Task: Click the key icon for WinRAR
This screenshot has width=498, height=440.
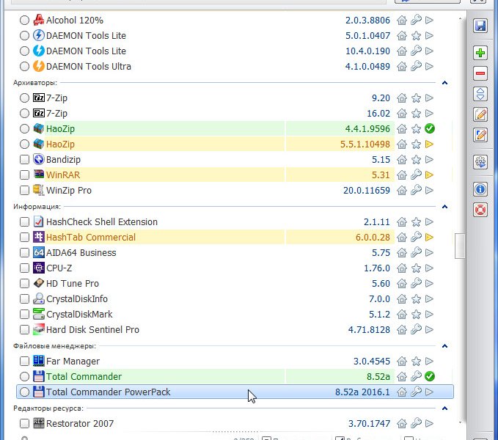Action: [x=416, y=175]
